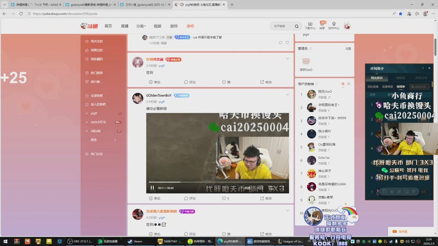Open the first star item in the left sidebar

click(x=94, y=42)
